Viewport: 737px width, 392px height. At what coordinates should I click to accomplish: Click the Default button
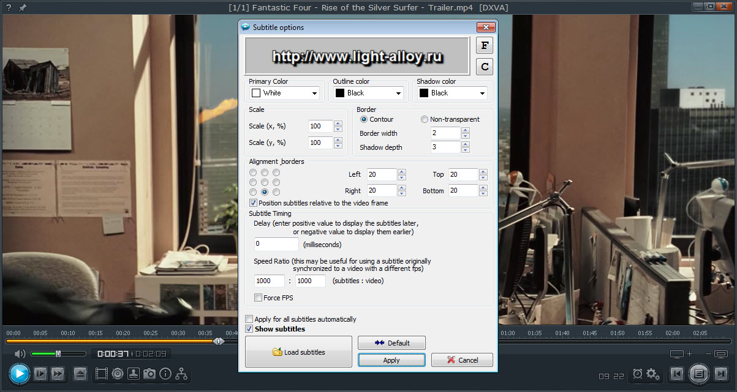click(x=391, y=343)
